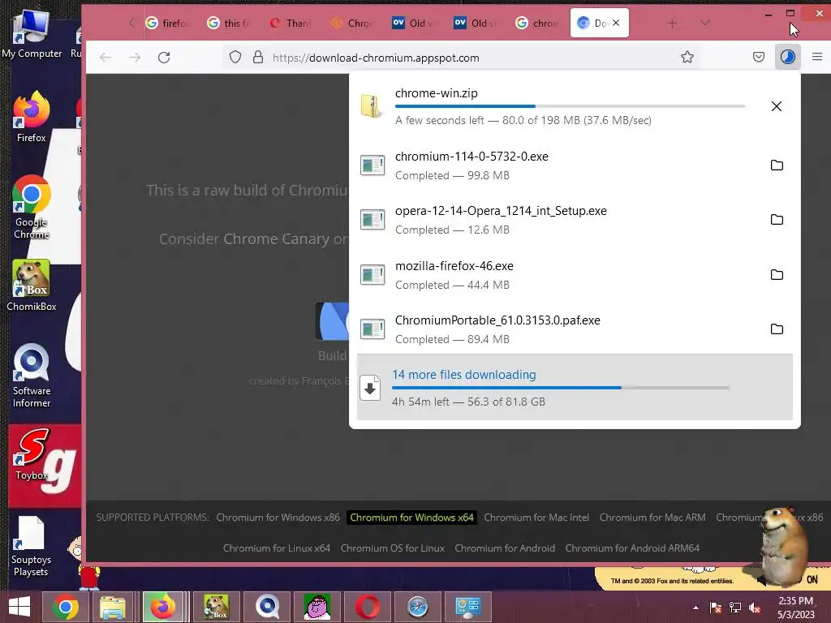831x623 pixels.
Task: Select Chromium for Android ARM64
Action: tap(632, 548)
